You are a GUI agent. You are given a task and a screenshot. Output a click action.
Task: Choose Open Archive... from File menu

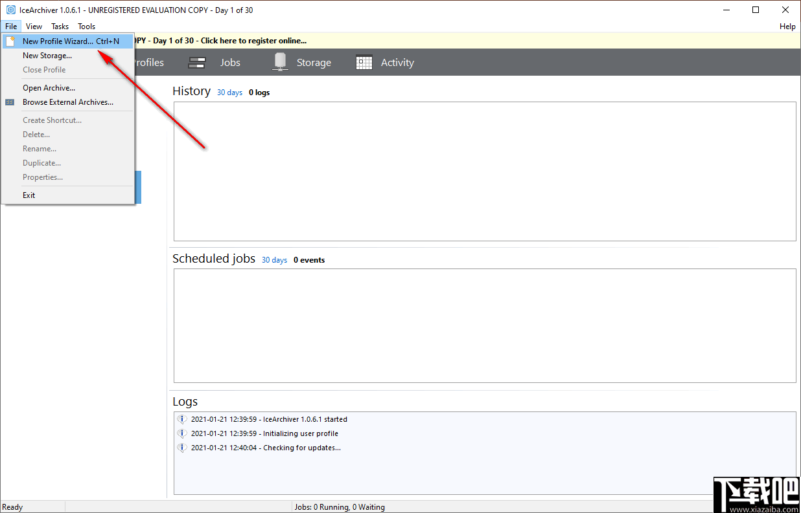pyautogui.click(x=68, y=88)
